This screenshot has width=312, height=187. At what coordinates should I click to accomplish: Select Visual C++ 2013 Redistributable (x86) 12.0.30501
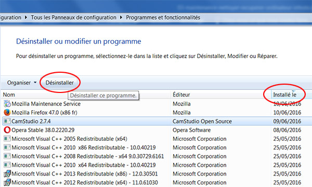click(x=85, y=173)
